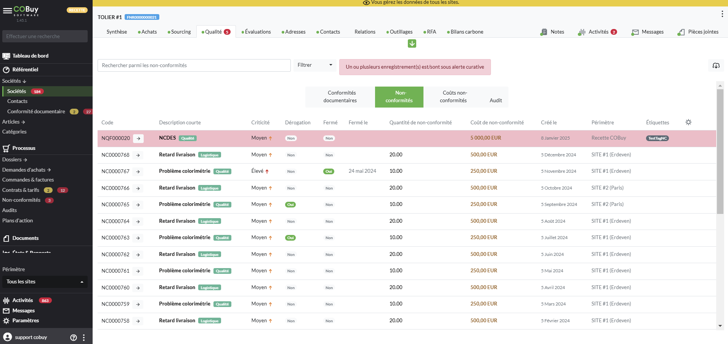Switch to the Synthèse tab

(x=117, y=32)
